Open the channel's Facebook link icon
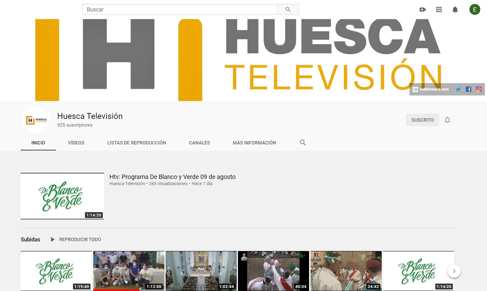This screenshot has height=291, width=487. (x=468, y=89)
